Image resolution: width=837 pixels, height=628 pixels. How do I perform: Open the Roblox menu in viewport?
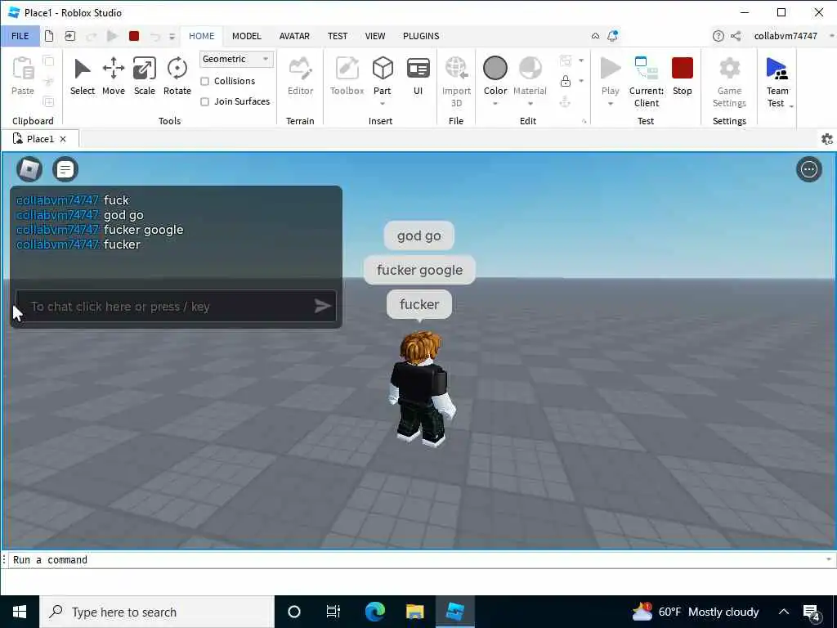click(x=29, y=169)
